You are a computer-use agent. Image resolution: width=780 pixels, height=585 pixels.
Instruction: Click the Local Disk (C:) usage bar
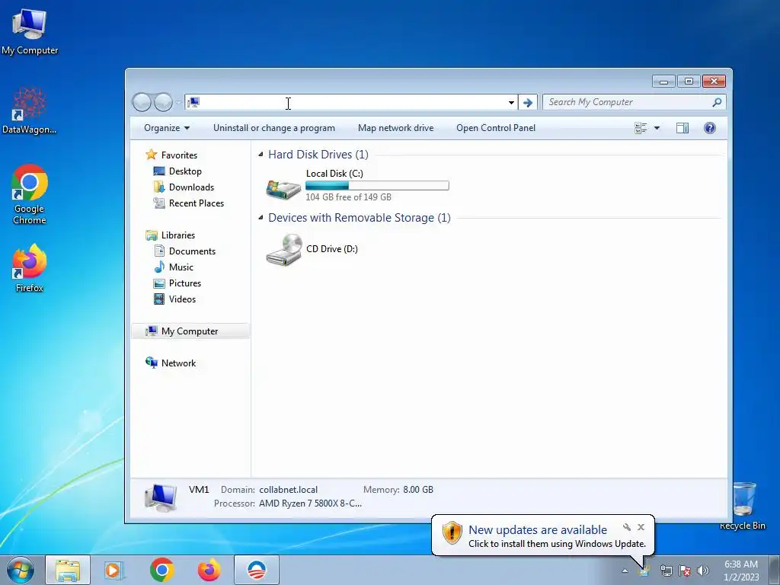click(x=377, y=186)
